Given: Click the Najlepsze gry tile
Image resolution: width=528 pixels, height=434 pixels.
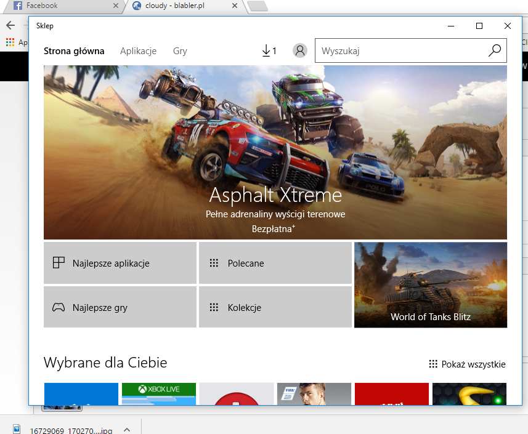Looking at the screenshot, I should coord(120,307).
